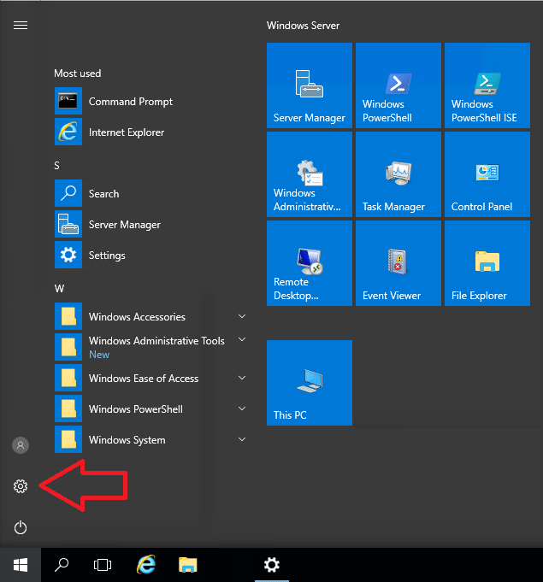
Task: Click the Windows Ease of Access label
Action: click(144, 379)
